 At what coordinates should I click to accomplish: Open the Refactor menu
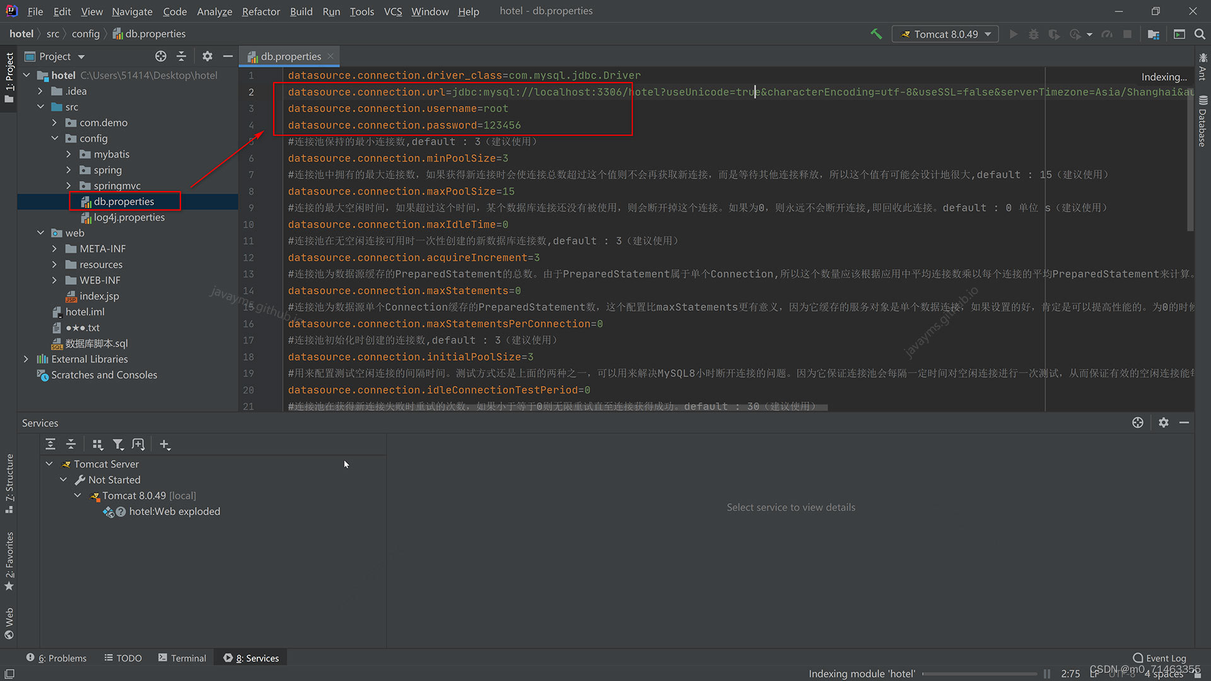pyautogui.click(x=260, y=11)
